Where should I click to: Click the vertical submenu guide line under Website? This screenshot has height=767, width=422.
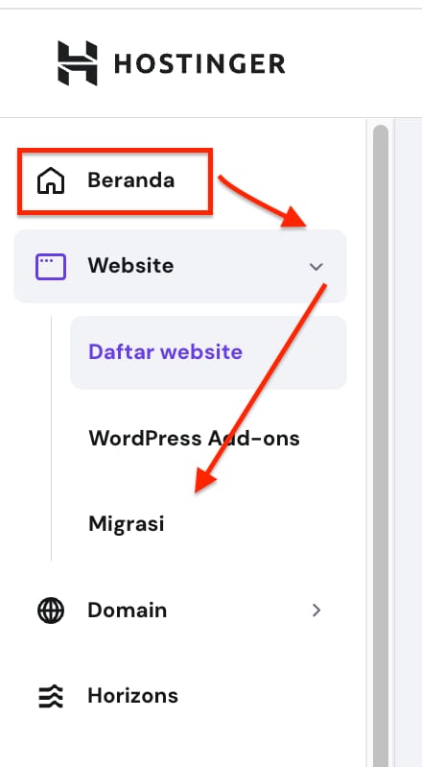pyautogui.click(x=52, y=438)
